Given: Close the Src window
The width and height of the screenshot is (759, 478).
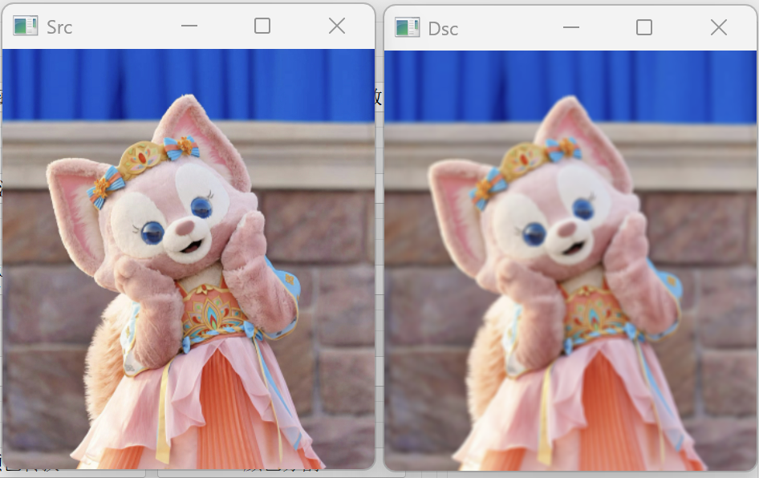Looking at the screenshot, I should [337, 26].
